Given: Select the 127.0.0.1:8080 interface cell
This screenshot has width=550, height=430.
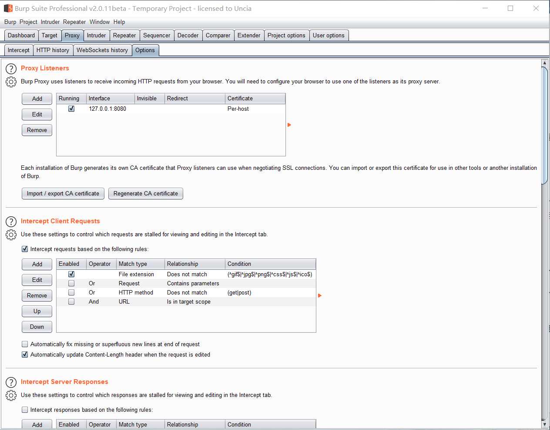Looking at the screenshot, I should point(111,109).
